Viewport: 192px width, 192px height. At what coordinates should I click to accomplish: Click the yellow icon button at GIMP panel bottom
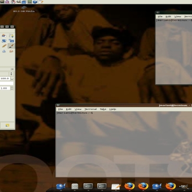tap(7, 125)
